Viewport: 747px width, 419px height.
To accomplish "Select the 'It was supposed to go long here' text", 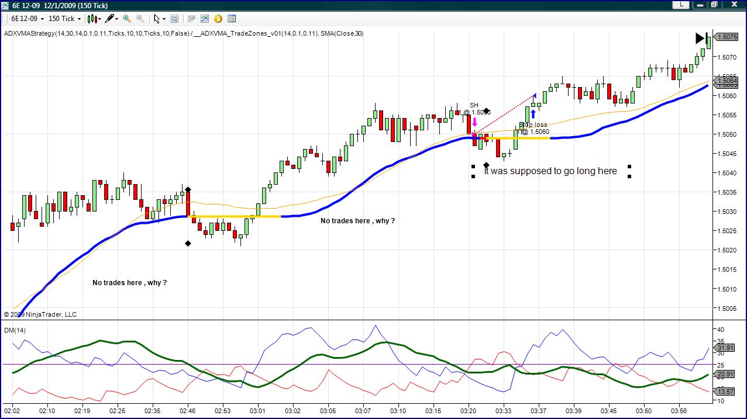I will click(x=551, y=171).
